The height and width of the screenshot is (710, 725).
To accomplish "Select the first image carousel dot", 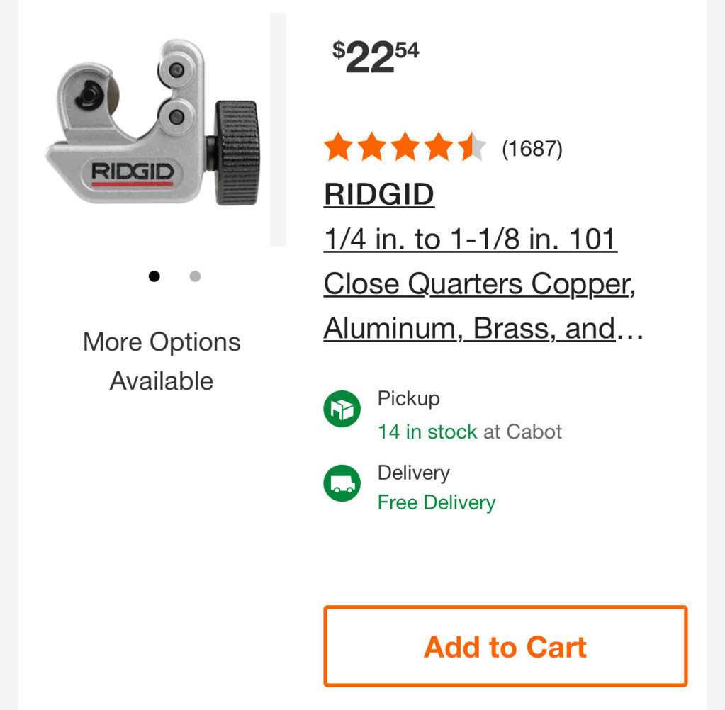I will point(154,276).
